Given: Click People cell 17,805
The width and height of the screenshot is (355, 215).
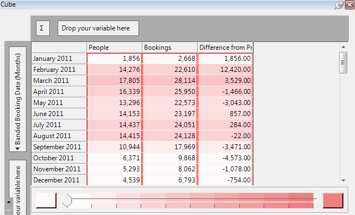Looking at the screenshot, I should pos(114,81).
